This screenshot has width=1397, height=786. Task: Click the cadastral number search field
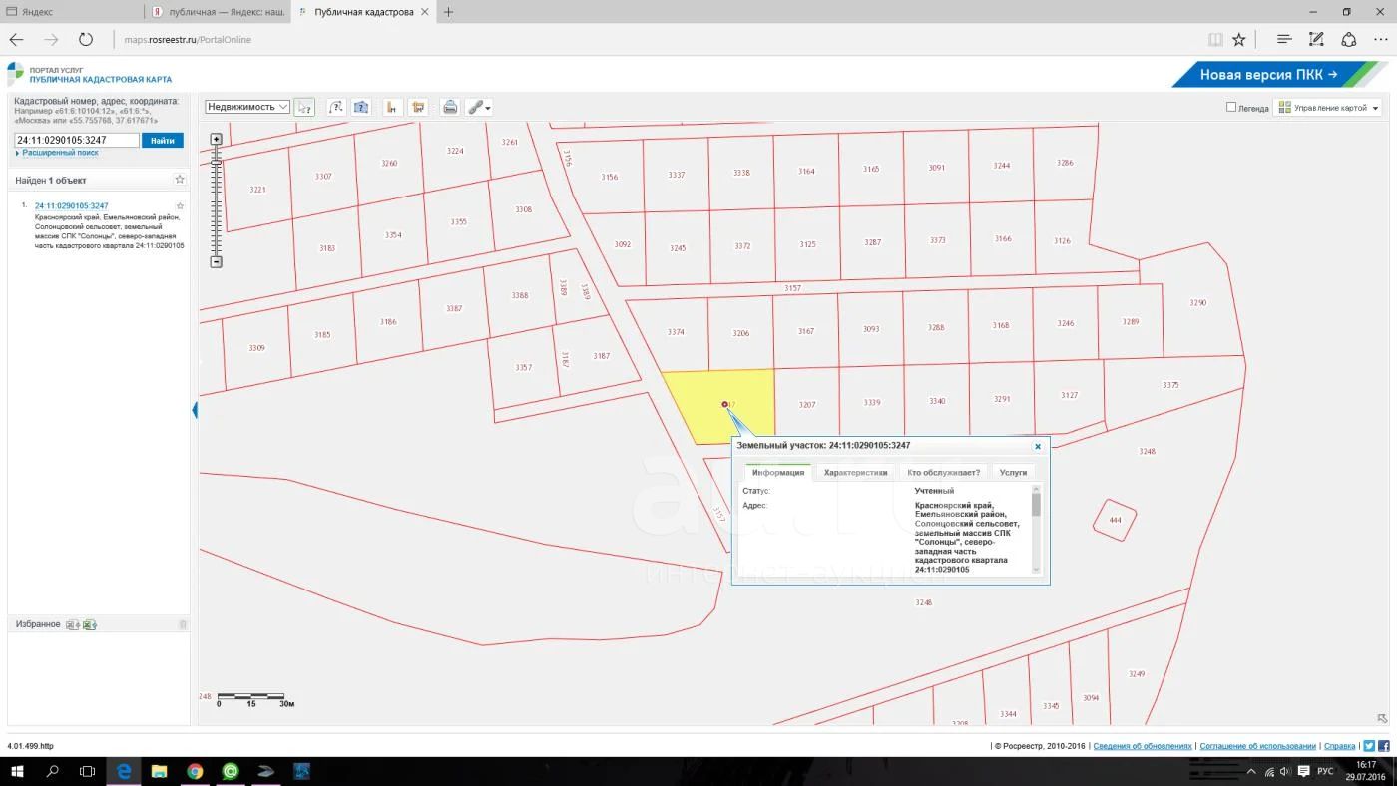coord(76,141)
